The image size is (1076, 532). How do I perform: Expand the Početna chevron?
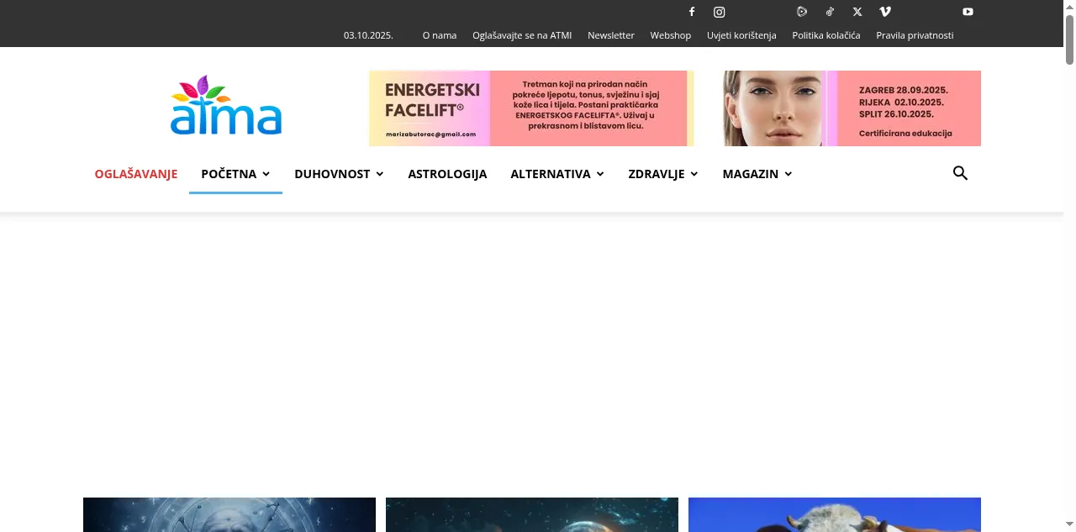tap(266, 174)
